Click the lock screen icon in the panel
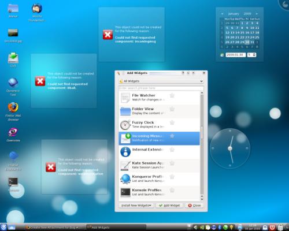 point(265,228)
